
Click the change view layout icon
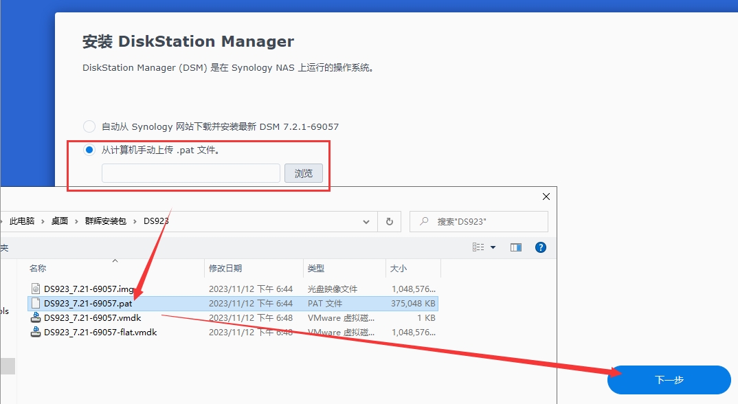coord(479,247)
